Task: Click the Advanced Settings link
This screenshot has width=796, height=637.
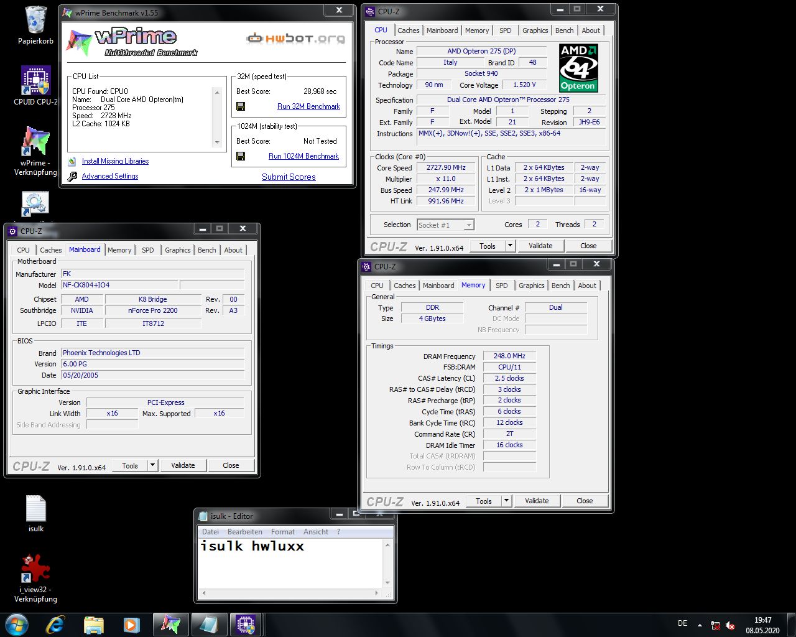Action: (110, 176)
